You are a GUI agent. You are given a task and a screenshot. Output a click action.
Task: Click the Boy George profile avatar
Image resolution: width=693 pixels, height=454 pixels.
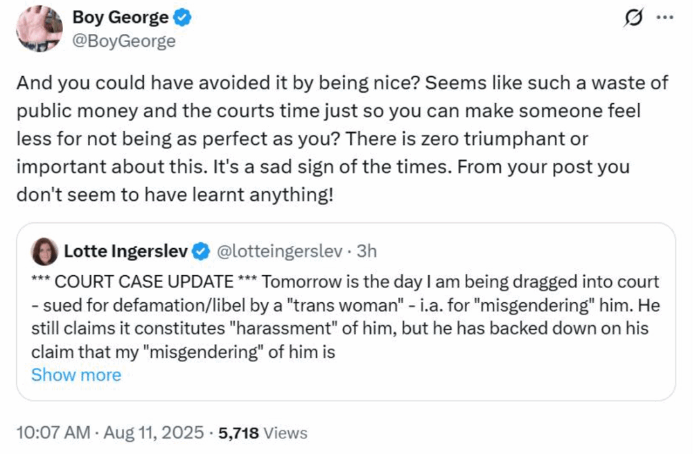pos(39,29)
